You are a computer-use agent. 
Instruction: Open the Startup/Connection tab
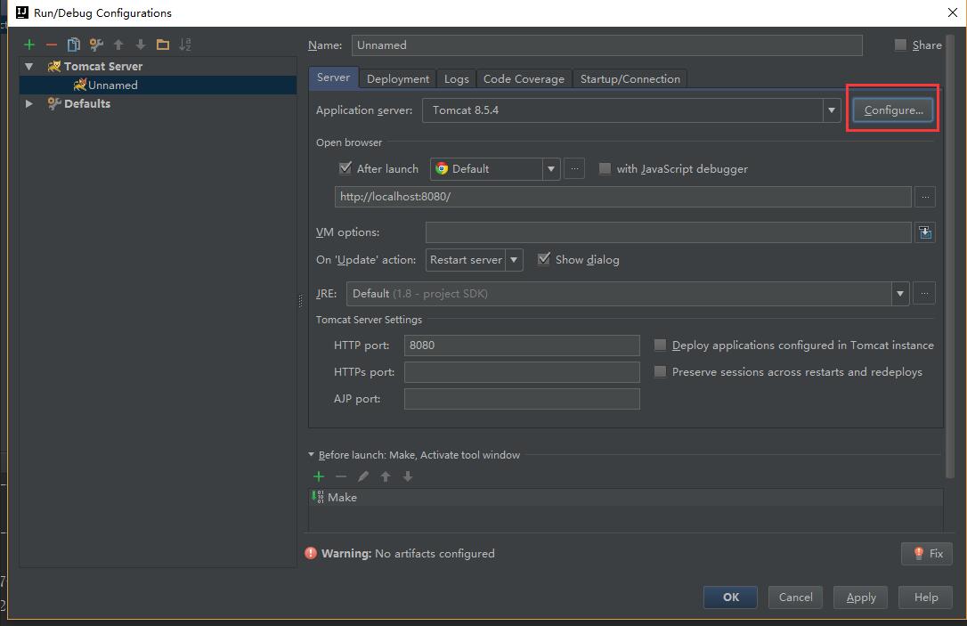coord(630,79)
